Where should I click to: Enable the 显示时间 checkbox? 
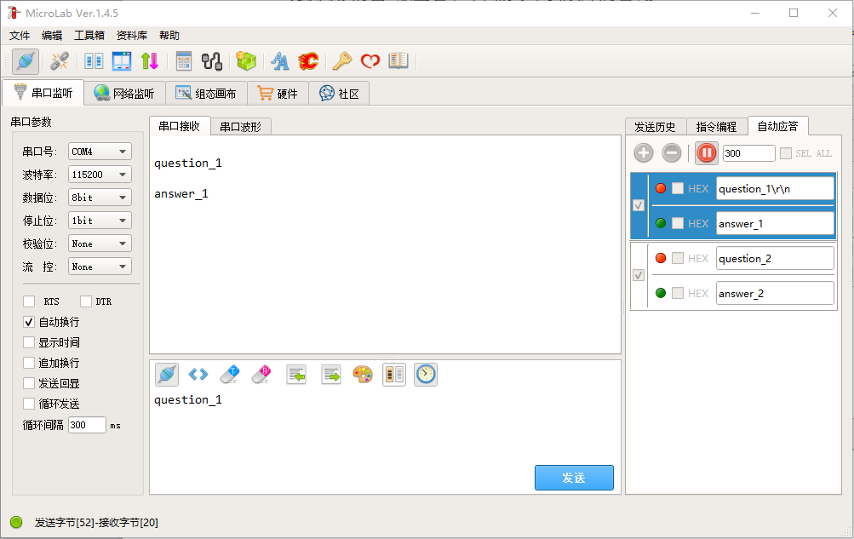click(30, 342)
